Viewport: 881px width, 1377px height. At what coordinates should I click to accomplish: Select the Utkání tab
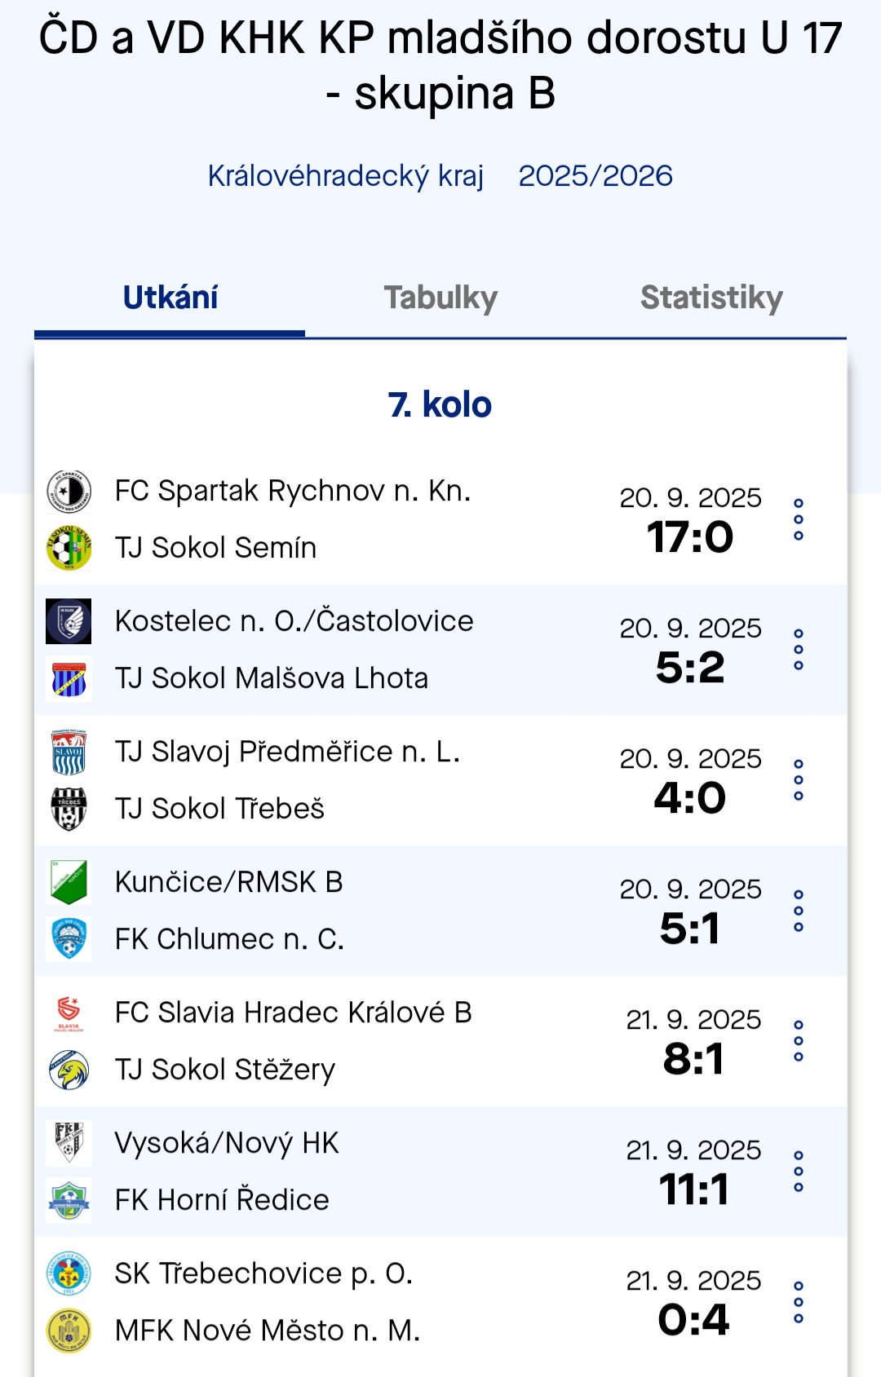[x=170, y=298]
